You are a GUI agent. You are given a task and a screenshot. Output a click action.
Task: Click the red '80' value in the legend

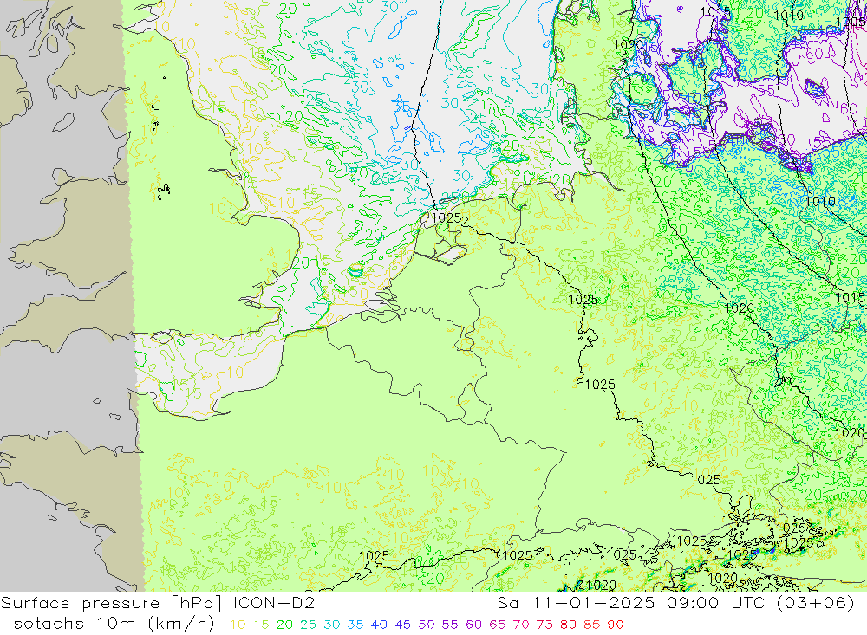click(569, 625)
